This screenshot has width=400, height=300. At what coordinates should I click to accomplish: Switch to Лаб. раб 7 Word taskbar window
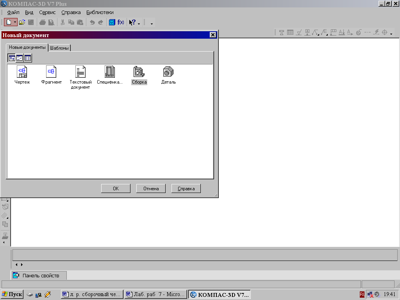(156, 295)
